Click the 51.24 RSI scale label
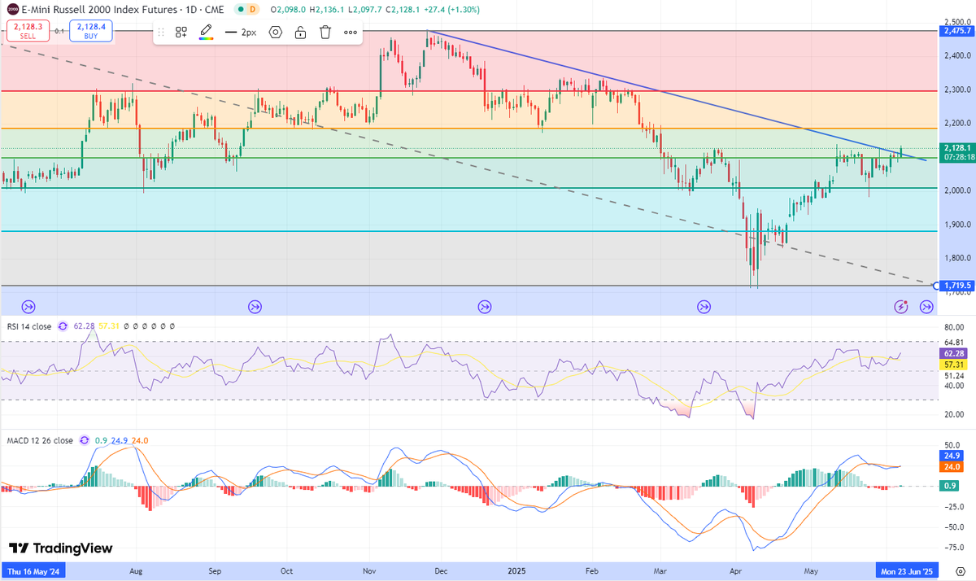The image size is (976, 581). (954, 376)
